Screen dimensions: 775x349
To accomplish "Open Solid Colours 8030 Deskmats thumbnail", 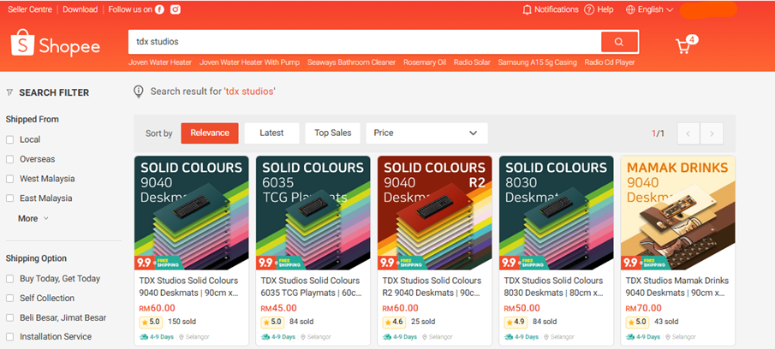I will (556, 213).
